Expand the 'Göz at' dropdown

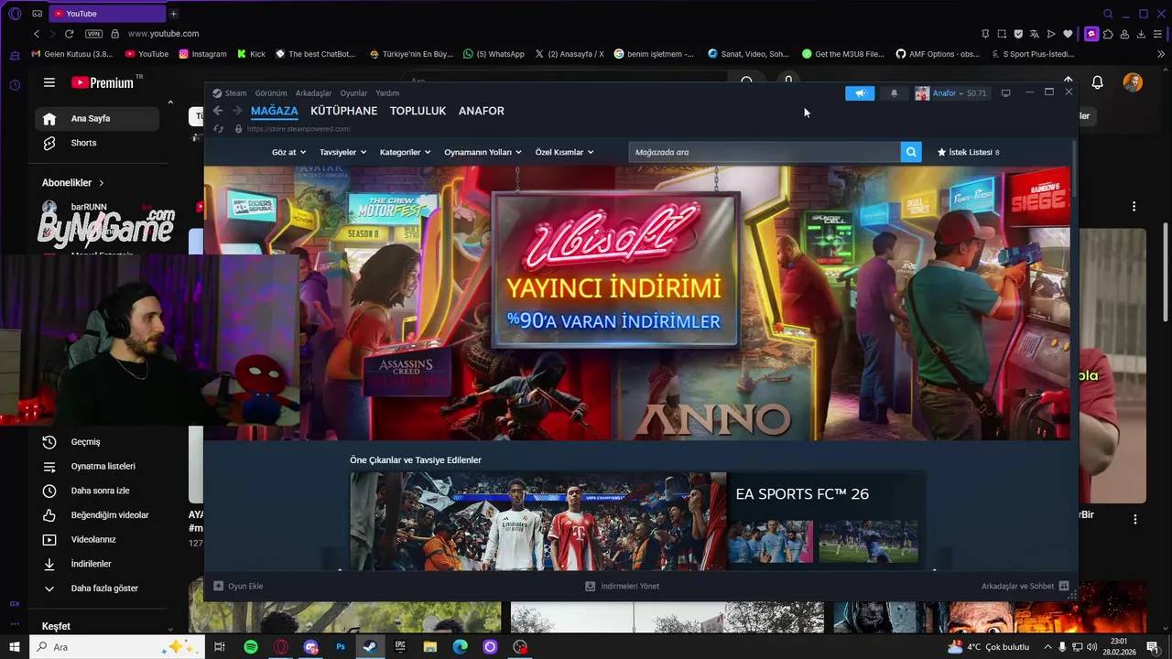[288, 152]
